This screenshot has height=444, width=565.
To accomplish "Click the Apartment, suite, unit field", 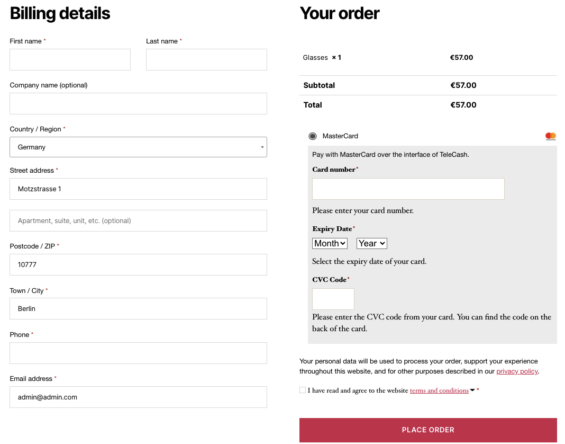I will point(138,221).
